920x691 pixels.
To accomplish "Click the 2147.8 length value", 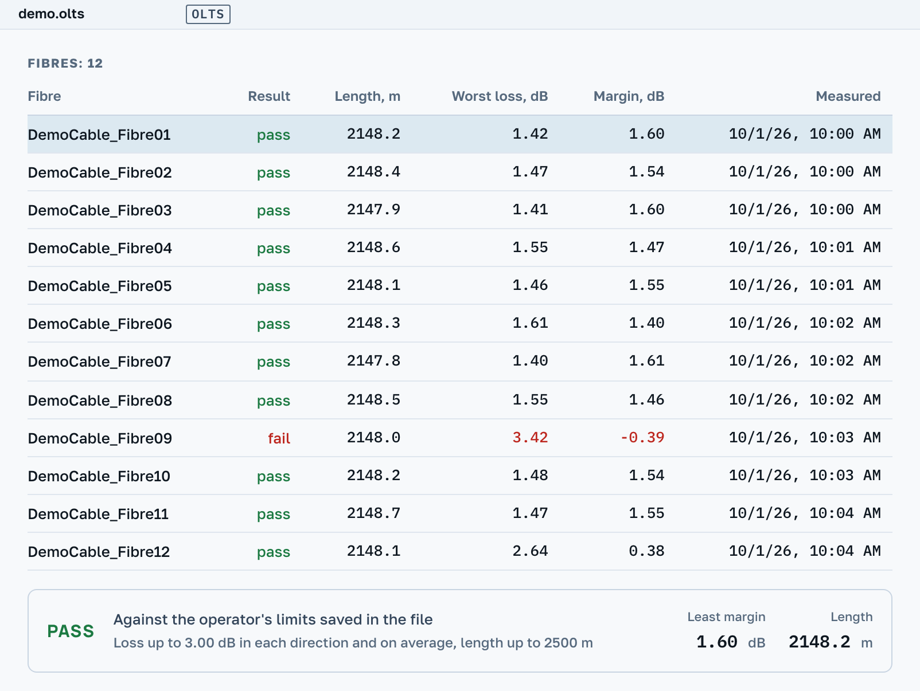I will click(x=373, y=361).
